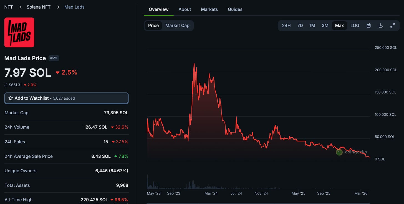The image size is (404, 204).
Task: Click the Unique Owners value 6,446 (64.67%)
Action: (x=112, y=171)
